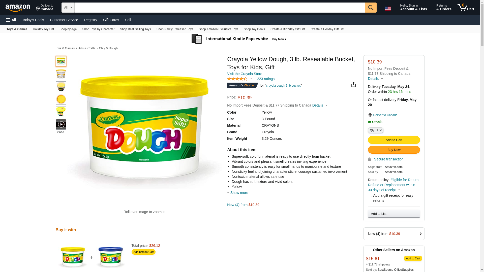Open the shopping cart
This screenshot has width=484, height=272.
(x=466, y=8)
